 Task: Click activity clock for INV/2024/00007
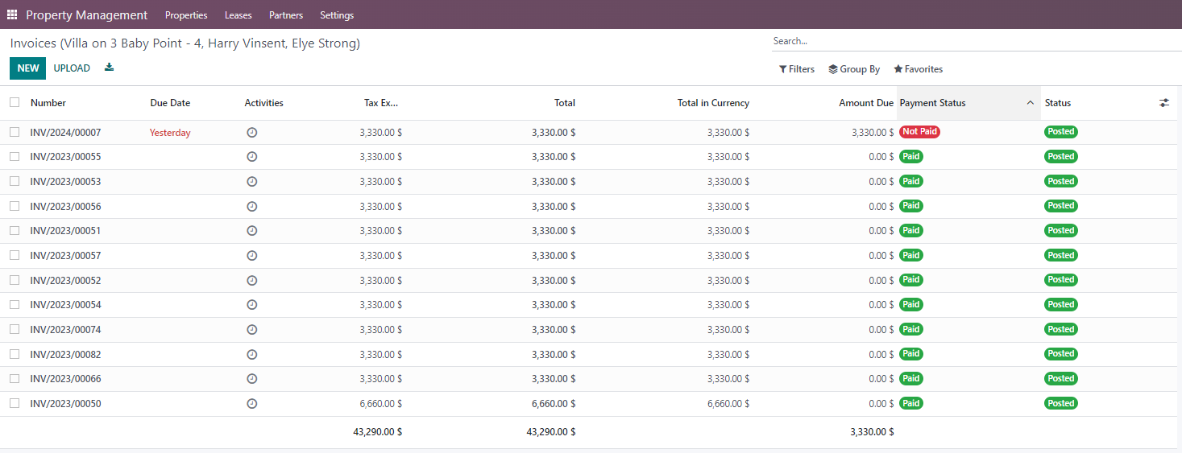251,133
